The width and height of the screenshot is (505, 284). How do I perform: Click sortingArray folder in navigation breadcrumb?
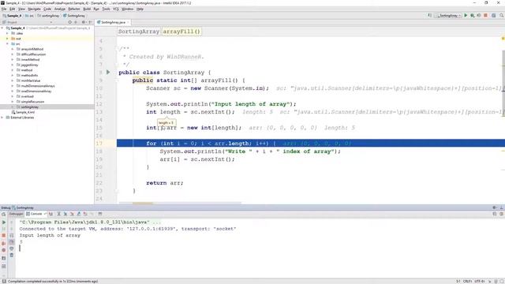[48, 16]
